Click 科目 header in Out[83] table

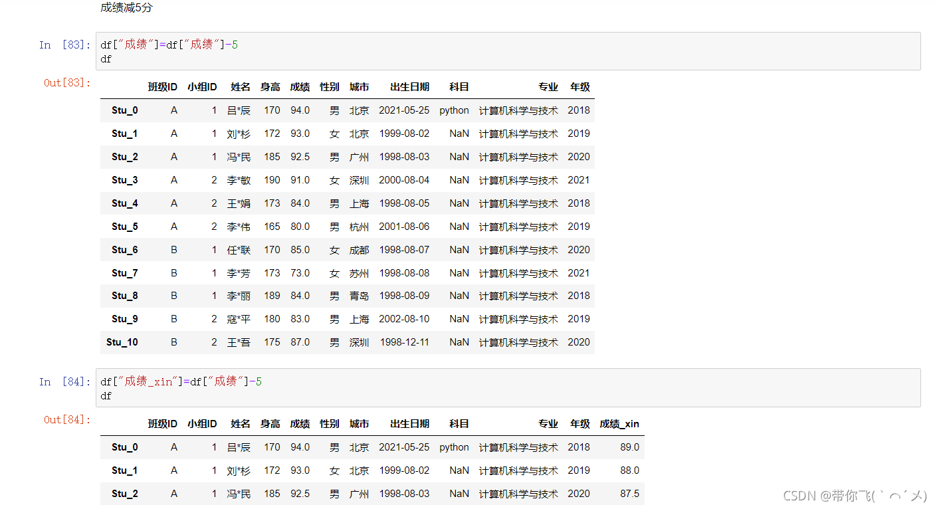459,87
